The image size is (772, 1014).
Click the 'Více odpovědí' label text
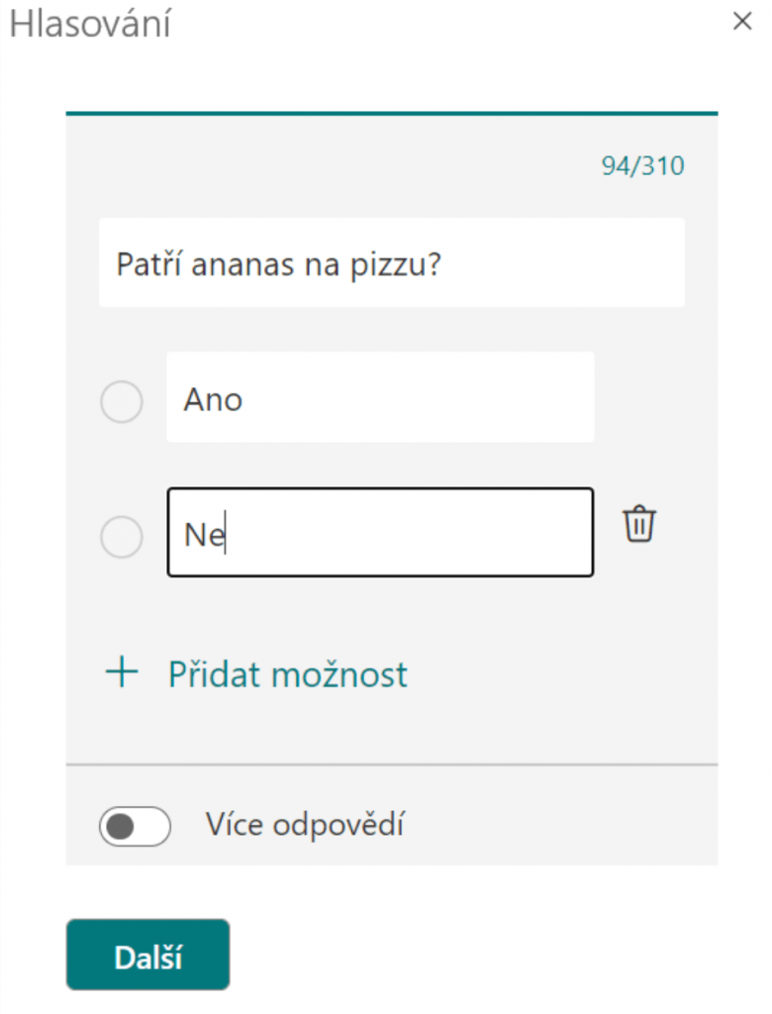[305, 825]
